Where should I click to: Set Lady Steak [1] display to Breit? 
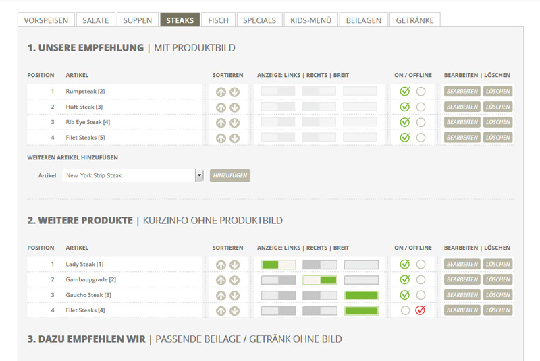tap(361, 265)
